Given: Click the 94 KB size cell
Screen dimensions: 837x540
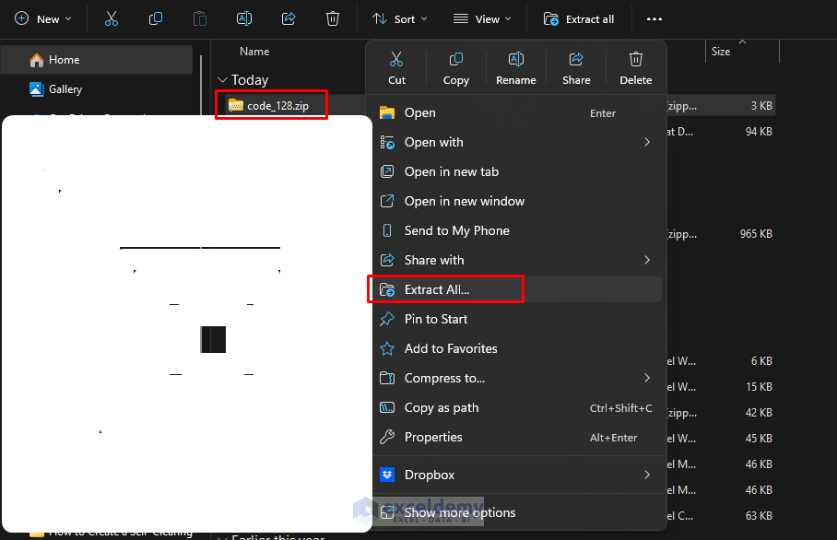Looking at the screenshot, I should click(x=759, y=131).
